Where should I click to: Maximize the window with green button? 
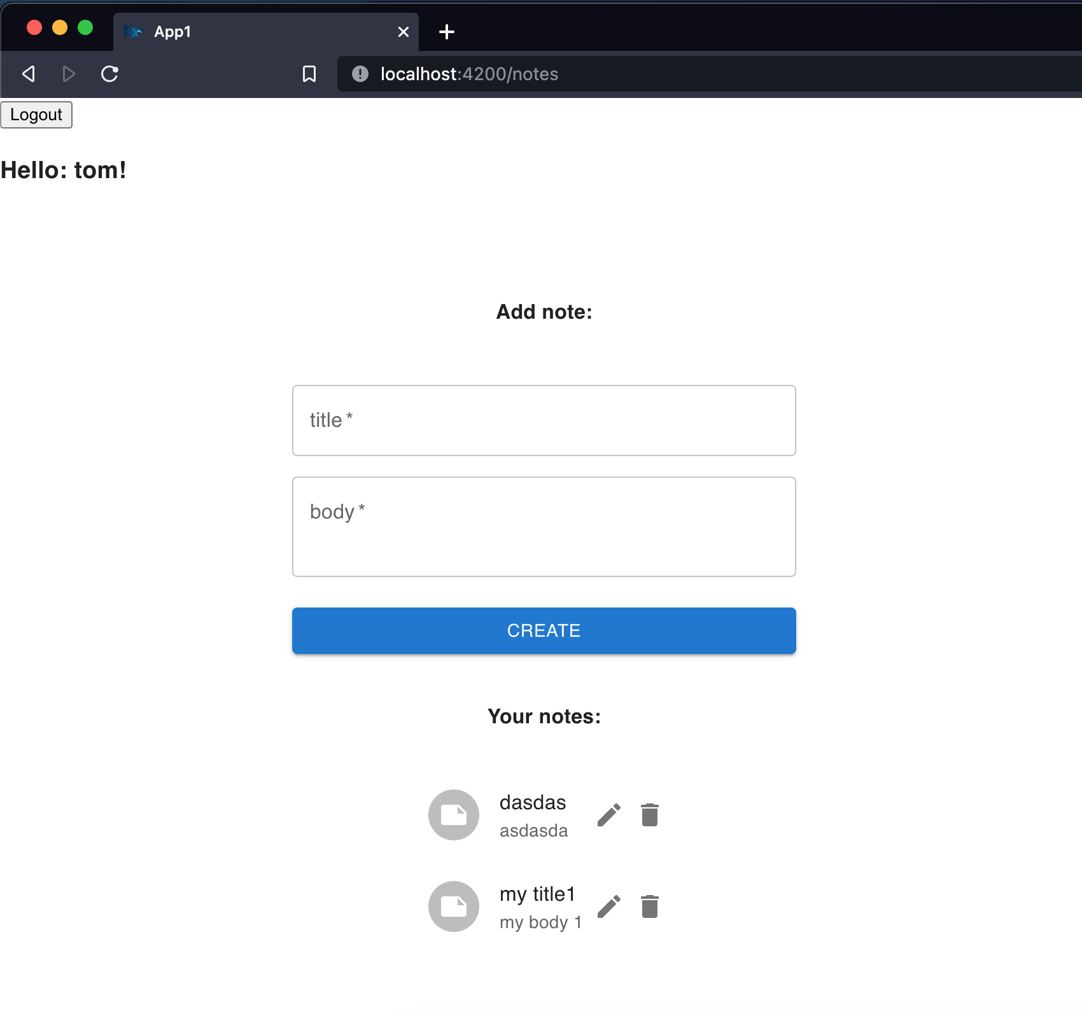(85, 27)
